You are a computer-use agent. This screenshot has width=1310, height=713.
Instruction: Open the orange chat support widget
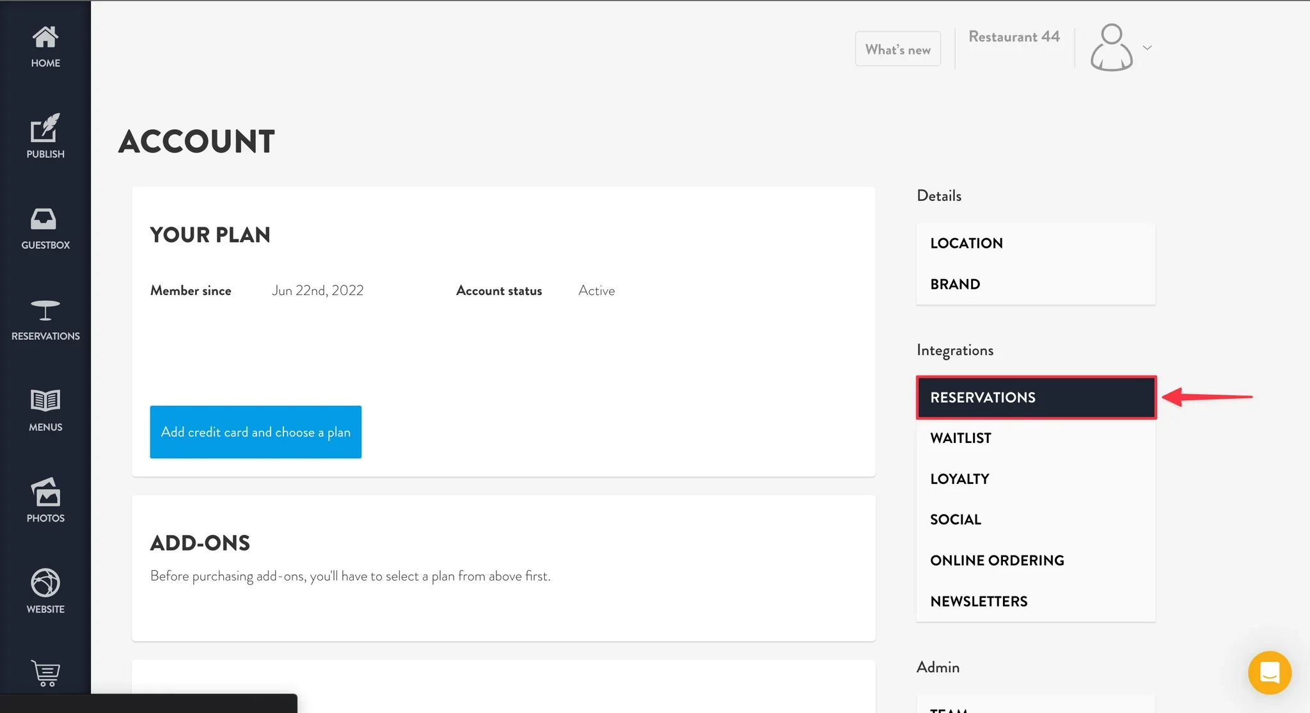click(x=1270, y=673)
